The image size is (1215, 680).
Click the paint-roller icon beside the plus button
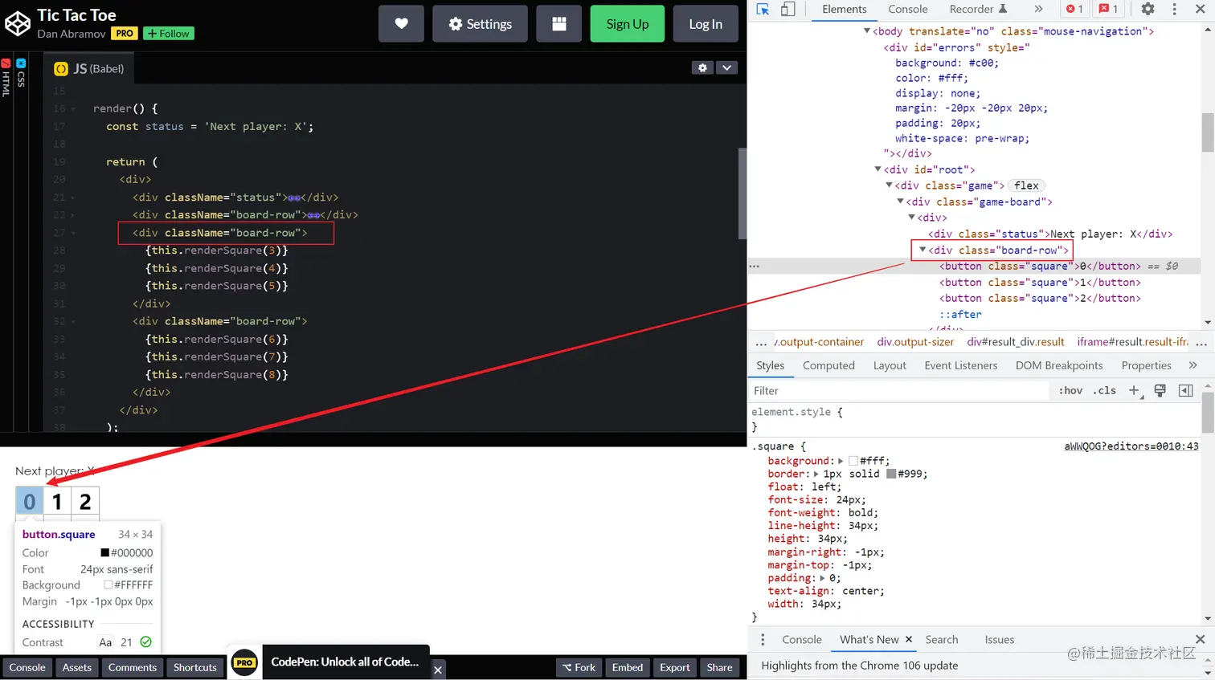pyautogui.click(x=1160, y=390)
